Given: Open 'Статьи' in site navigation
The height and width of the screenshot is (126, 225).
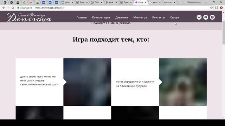Looking at the screenshot, I should click(x=174, y=17).
